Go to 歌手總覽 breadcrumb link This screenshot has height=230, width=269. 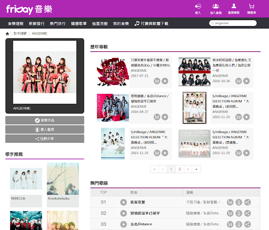(20, 34)
